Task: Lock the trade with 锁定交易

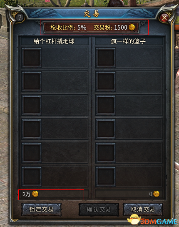Action: click(41, 209)
